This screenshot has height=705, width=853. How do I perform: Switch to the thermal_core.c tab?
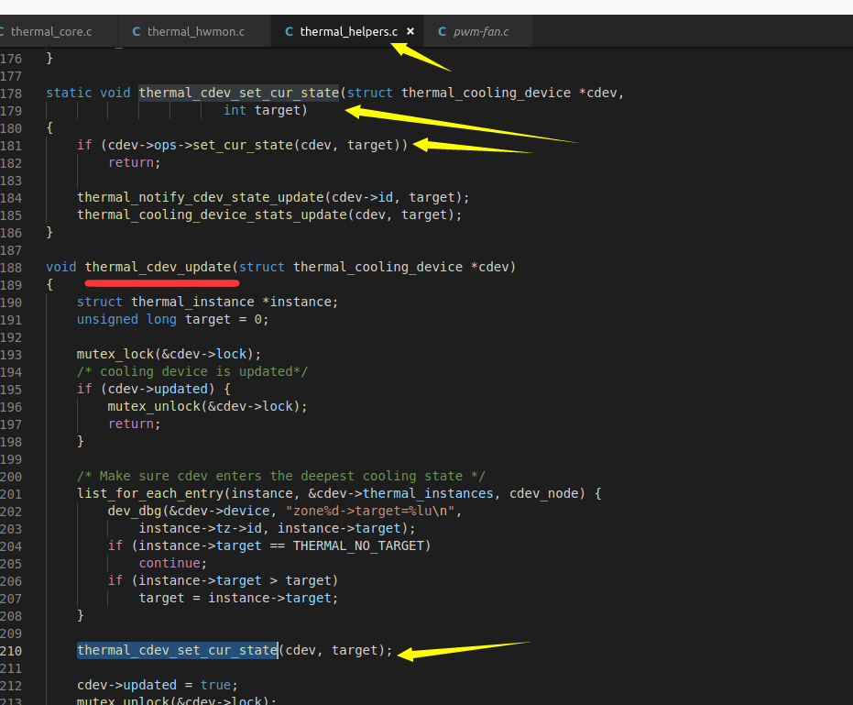point(51,32)
